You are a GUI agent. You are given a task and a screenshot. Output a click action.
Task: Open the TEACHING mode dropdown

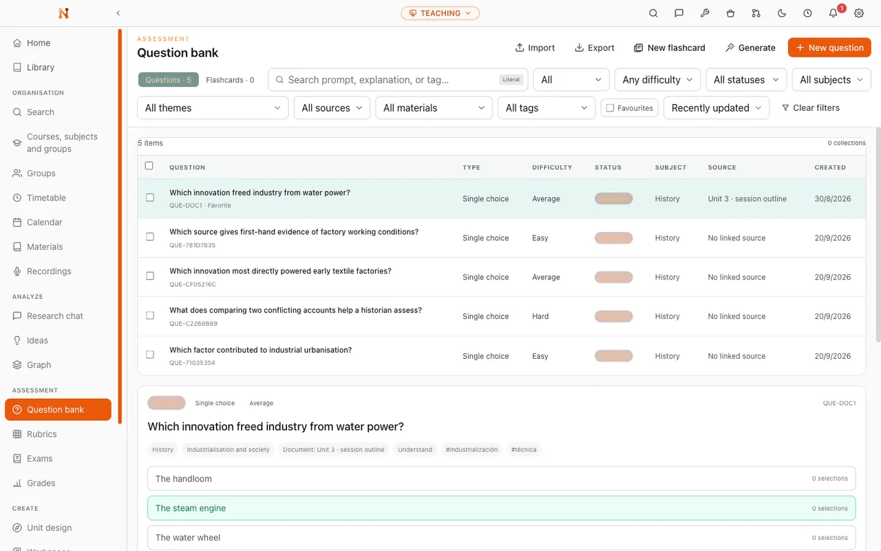point(440,13)
